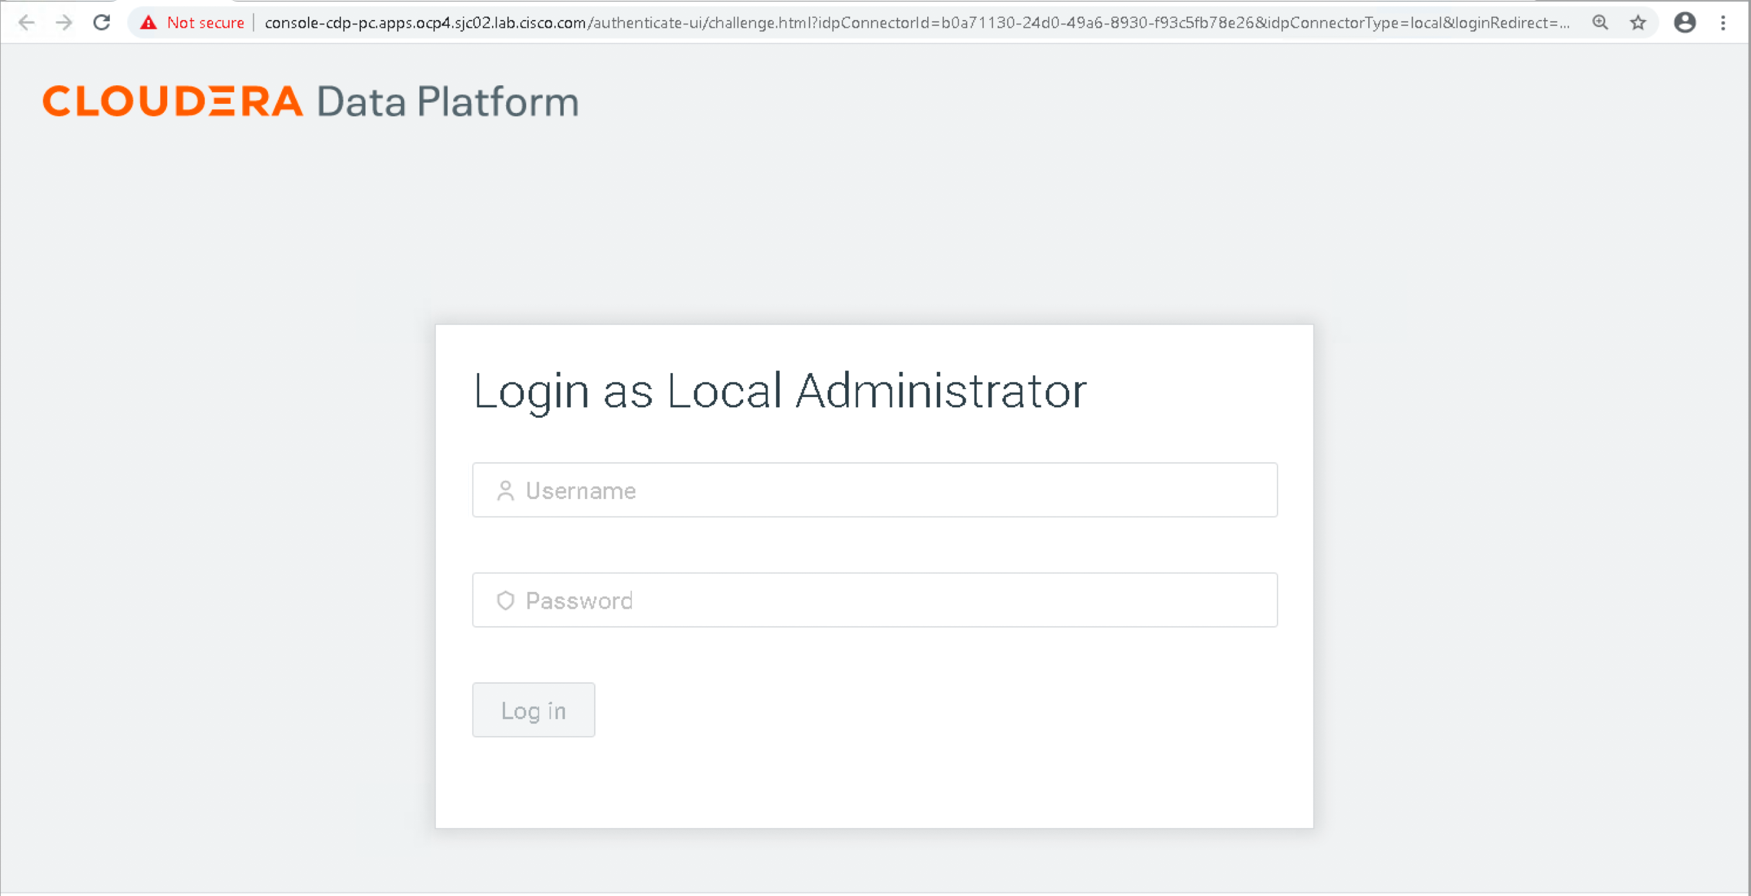Screen dimensions: 1751x896
Task: Open the Chrome three-dot menu
Action: (1725, 22)
